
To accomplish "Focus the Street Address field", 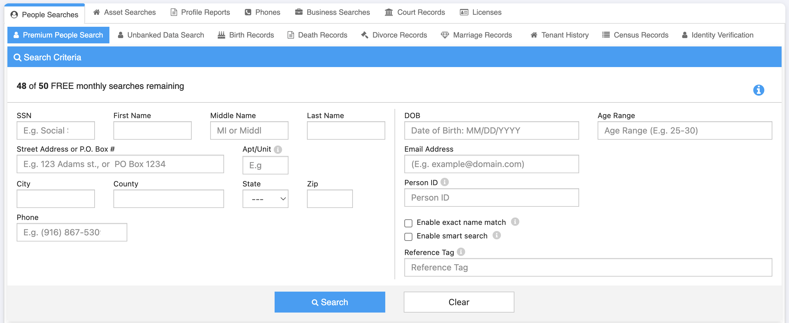I will tap(120, 164).
